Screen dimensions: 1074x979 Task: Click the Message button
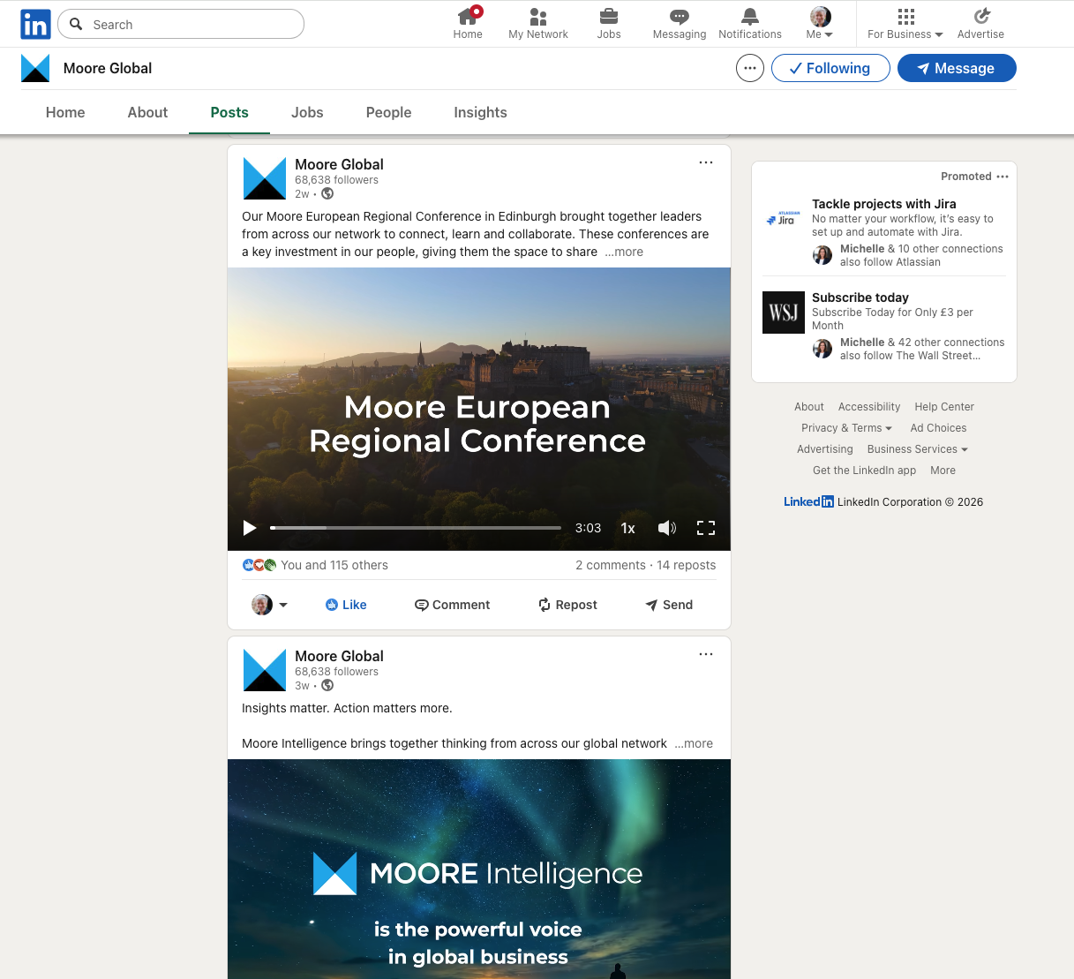(x=957, y=68)
